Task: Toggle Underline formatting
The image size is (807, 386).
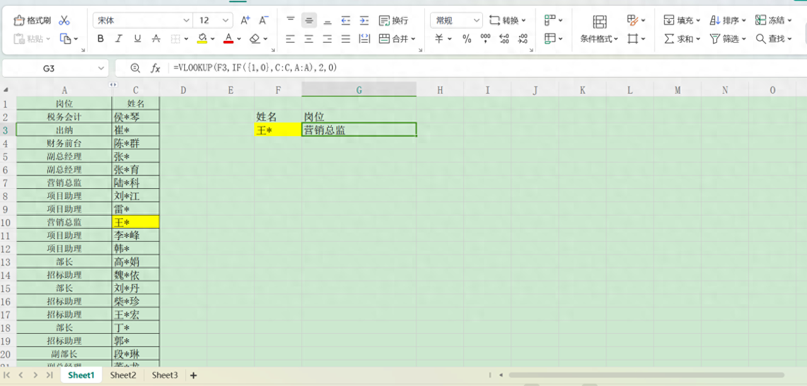Action: (137, 38)
